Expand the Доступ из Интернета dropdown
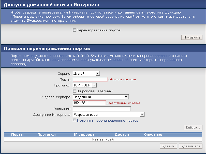The width and height of the screenshot is (206, 154). click(x=109, y=114)
